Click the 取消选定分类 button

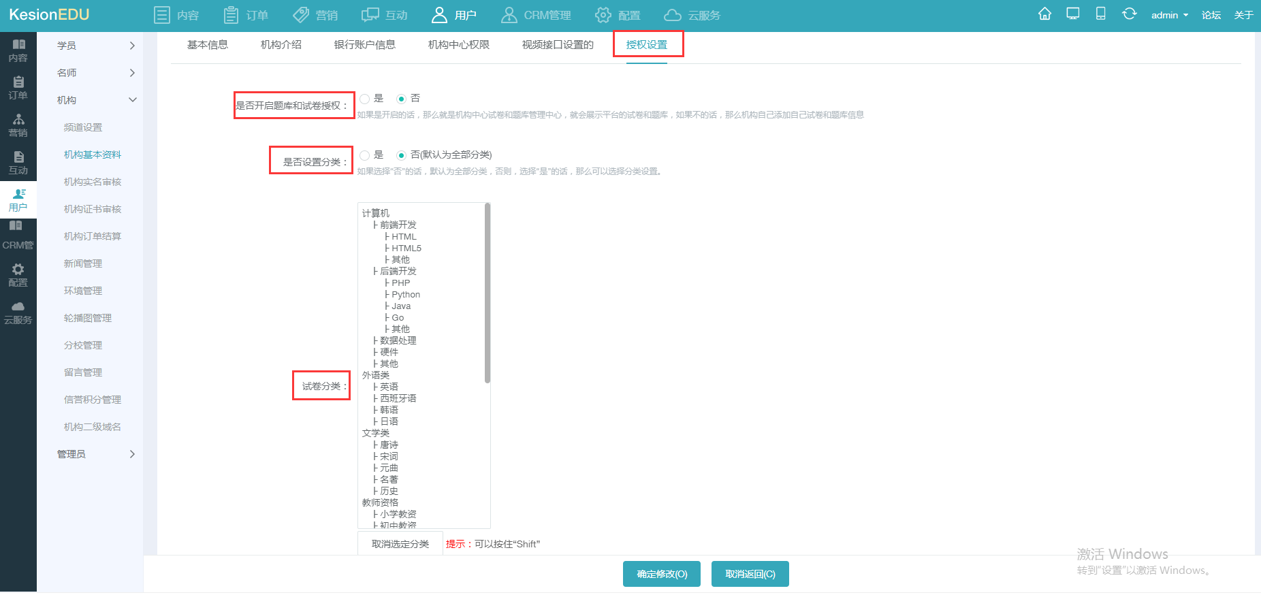400,544
